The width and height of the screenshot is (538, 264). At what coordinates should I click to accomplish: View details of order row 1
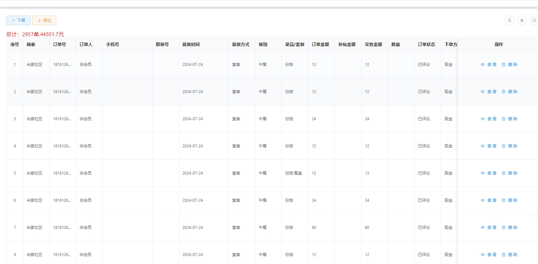click(489, 65)
